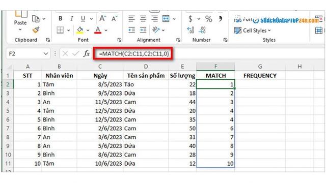Open Alignment settings dialog launcher
This screenshot has width=326, height=183.
pyautogui.click(x=178, y=40)
